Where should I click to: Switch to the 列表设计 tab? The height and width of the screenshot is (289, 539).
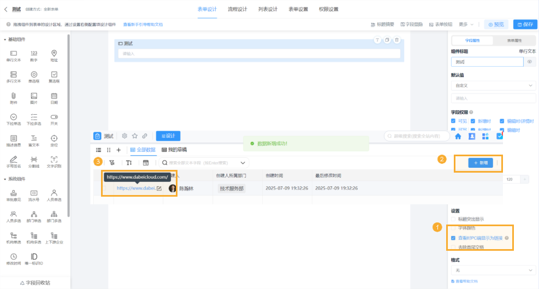[268, 9]
